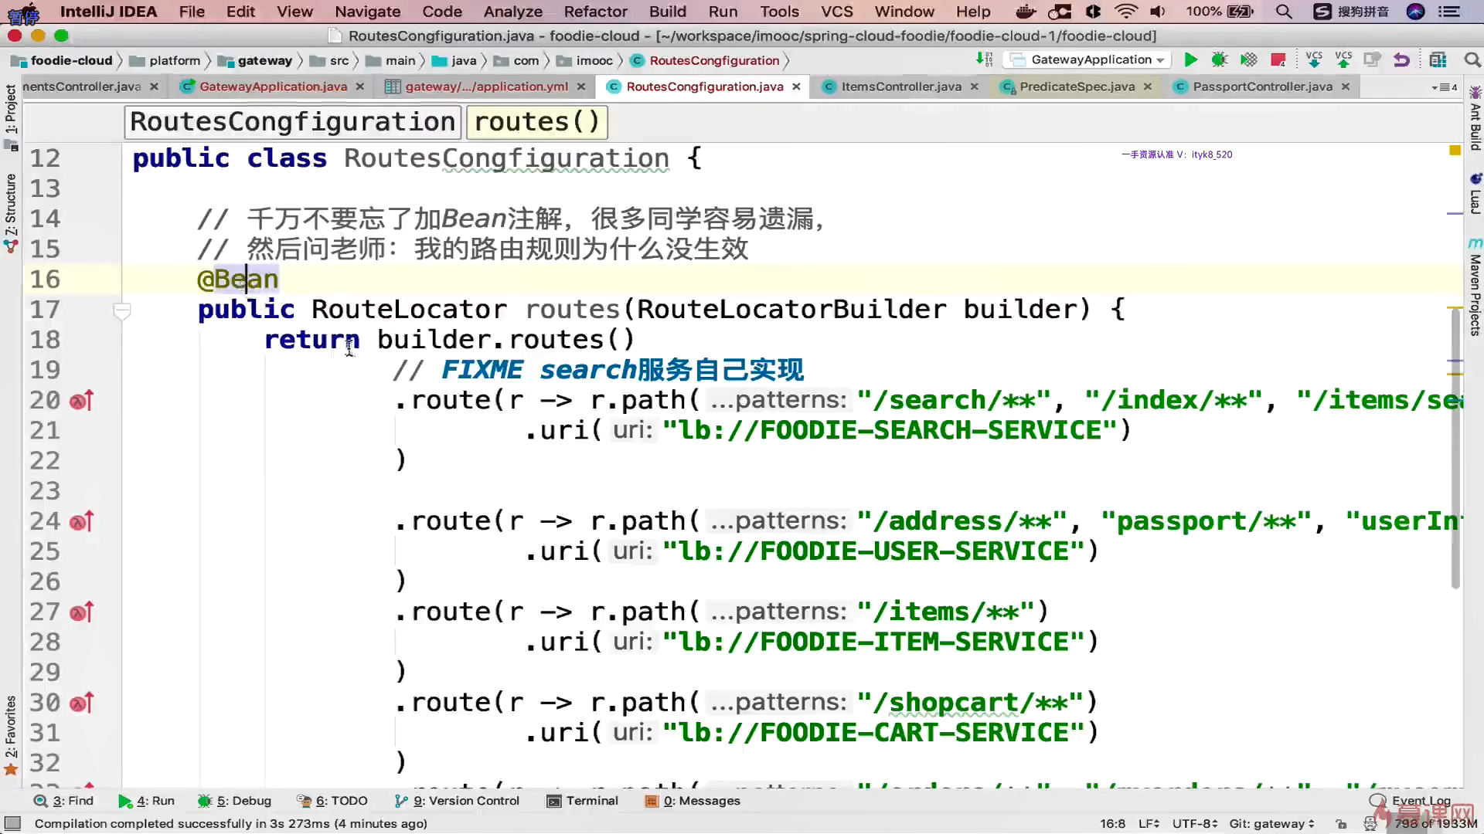This screenshot has width=1484, height=834.
Task: Commit changes with VCS up-arrow icon
Action: pos(1343,60)
